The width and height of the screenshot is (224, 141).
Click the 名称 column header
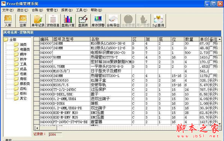[111, 39]
